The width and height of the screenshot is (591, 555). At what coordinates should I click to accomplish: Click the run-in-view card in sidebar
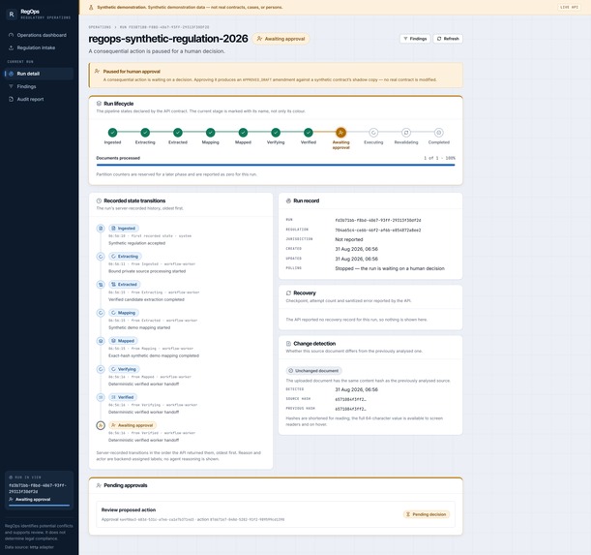coord(39,490)
